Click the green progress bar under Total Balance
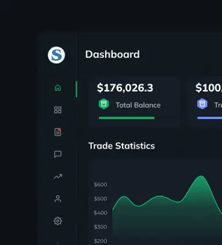 tap(127, 118)
